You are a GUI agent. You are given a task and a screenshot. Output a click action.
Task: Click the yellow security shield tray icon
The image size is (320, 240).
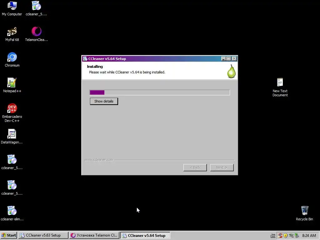click(286, 236)
